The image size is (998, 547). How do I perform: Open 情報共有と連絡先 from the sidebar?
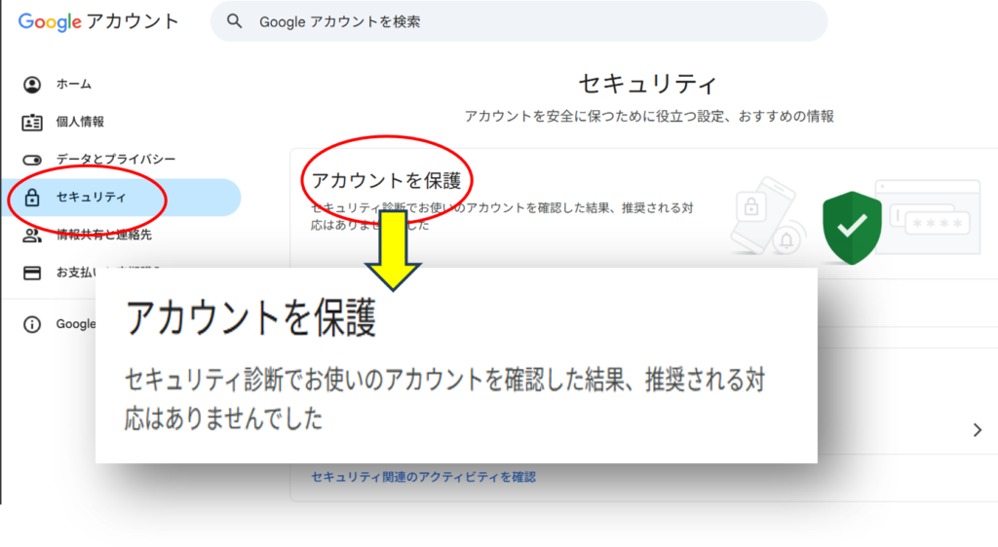(x=103, y=235)
